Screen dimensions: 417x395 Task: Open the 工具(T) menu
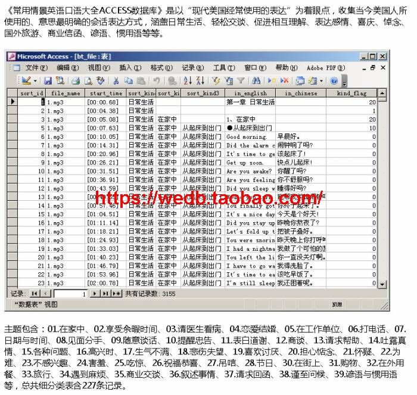tap(224, 68)
